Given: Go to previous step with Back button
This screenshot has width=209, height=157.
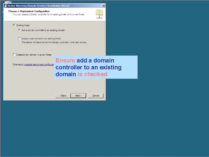Looking at the screenshot, I should [63, 96].
